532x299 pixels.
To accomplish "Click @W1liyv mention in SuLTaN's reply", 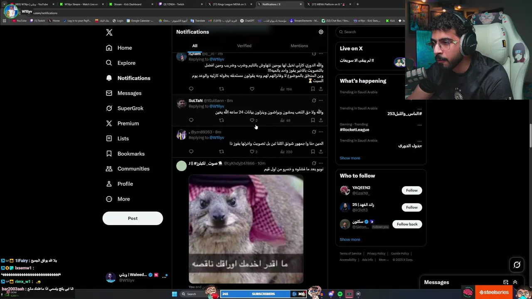I will tap(217, 106).
